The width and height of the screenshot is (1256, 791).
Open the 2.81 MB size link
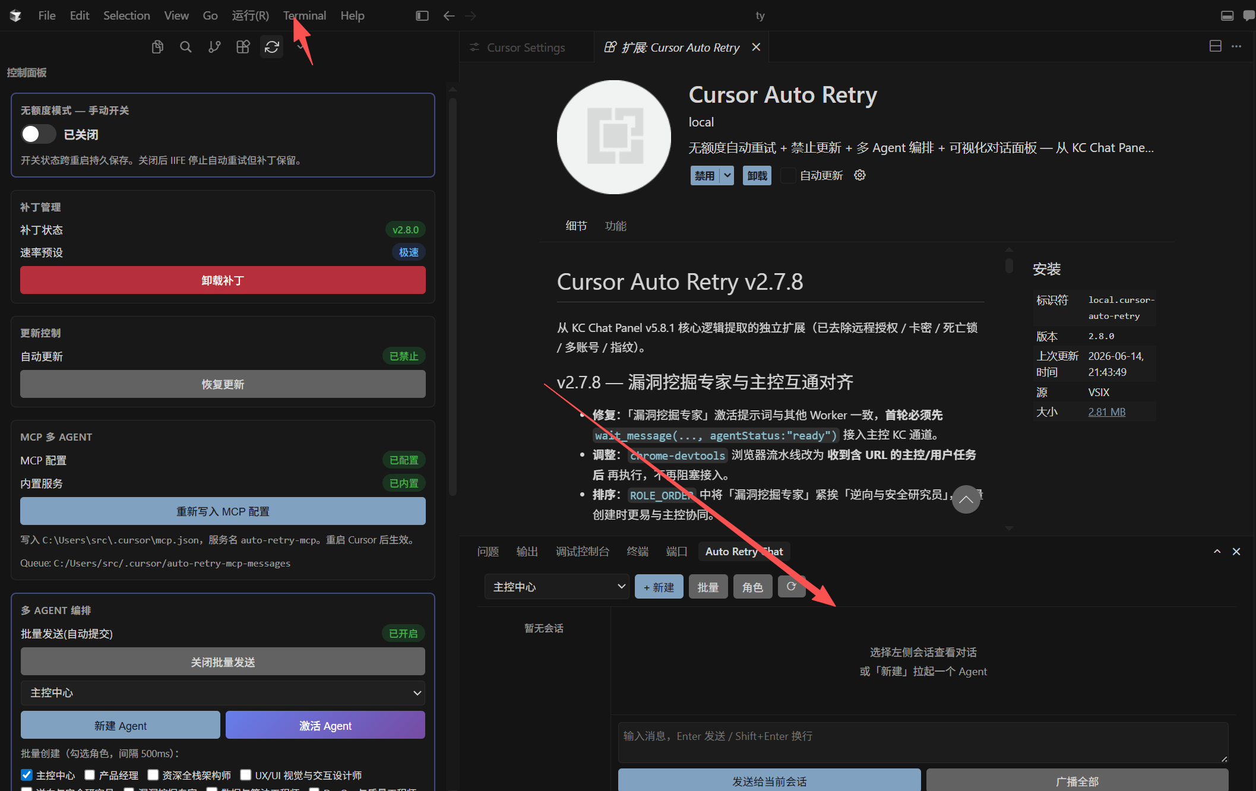(x=1107, y=412)
